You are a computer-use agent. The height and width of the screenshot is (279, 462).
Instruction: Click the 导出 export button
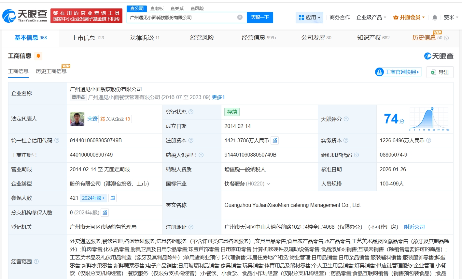click(x=440, y=72)
